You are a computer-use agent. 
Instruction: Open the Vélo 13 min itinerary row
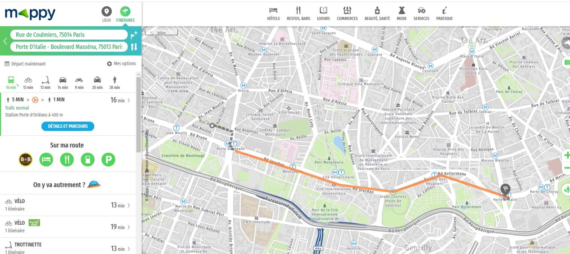pos(68,205)
